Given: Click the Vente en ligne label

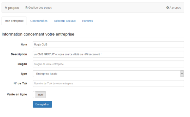Looking at the screenshot, I should point(17,94).
